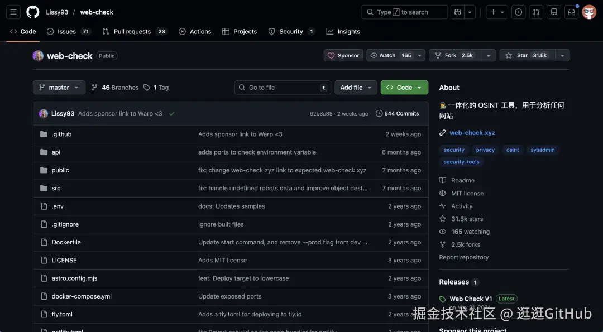Click the star icon beside 31.5k stars
This screenshot has height=332, width=603.
[443, 219]
